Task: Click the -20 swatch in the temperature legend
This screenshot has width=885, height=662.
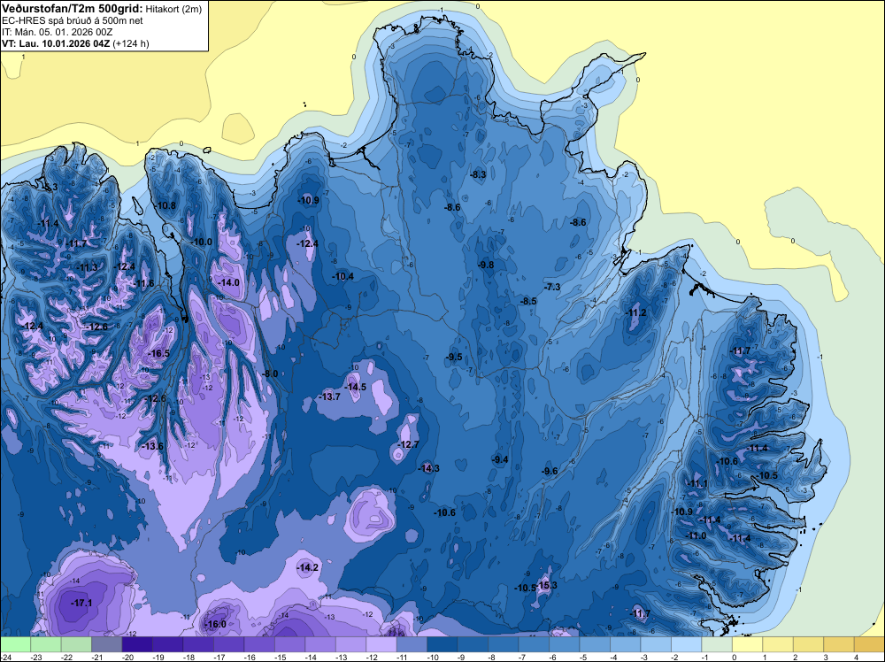Action: pyautogui.click(x=137, y=644)
